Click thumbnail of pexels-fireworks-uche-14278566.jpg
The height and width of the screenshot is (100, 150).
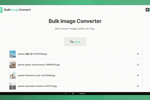(x=12, y=75)
